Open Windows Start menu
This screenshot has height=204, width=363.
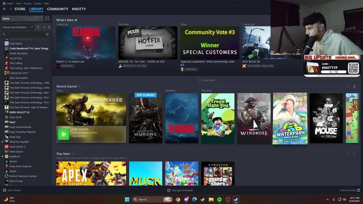point(127,199)
